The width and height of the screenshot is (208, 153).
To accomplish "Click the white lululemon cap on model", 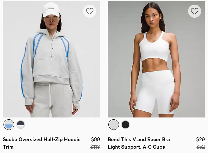I will click(x=51, y=10).
